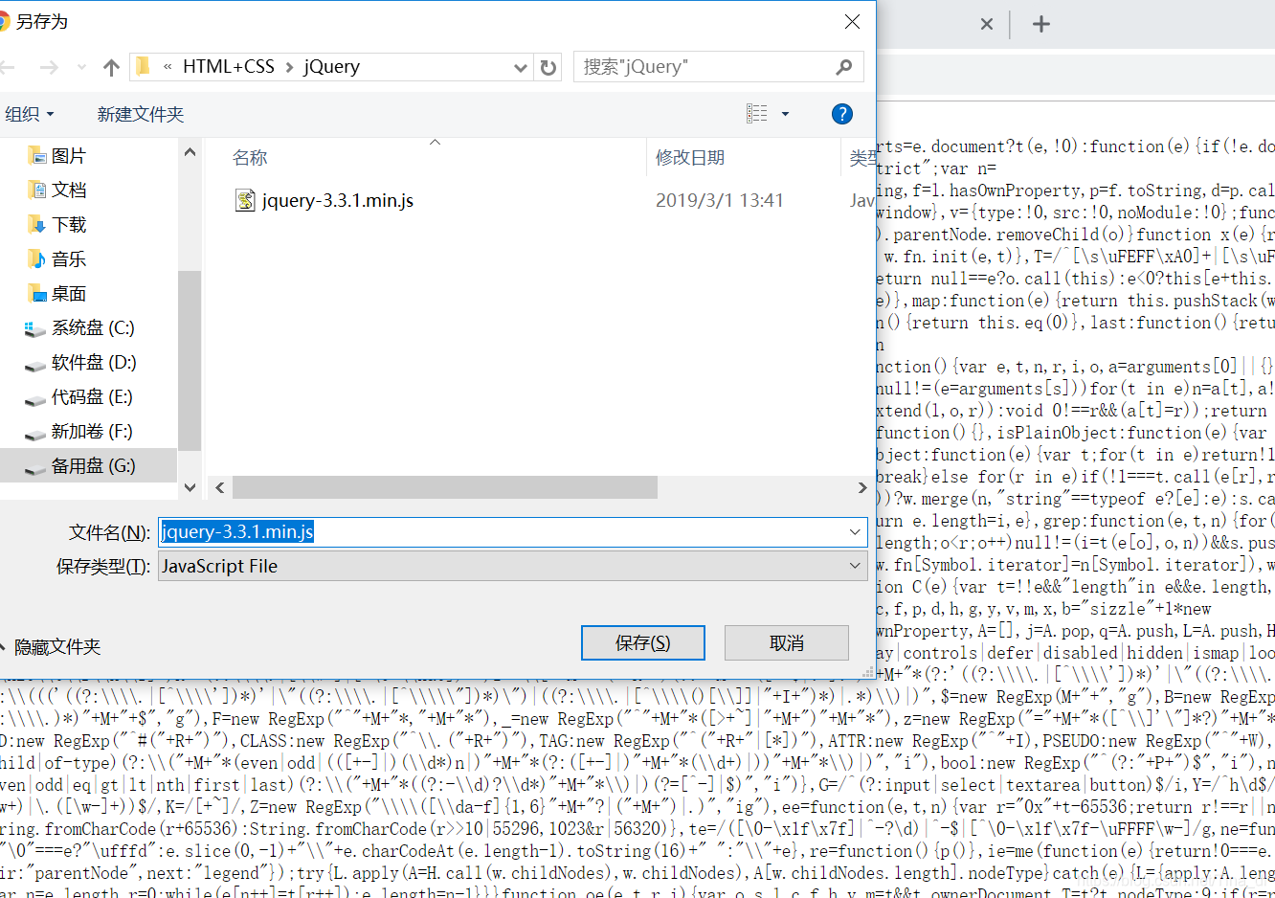Click the 取消 button
This screenshot has height=898, width=1275.
787,643
